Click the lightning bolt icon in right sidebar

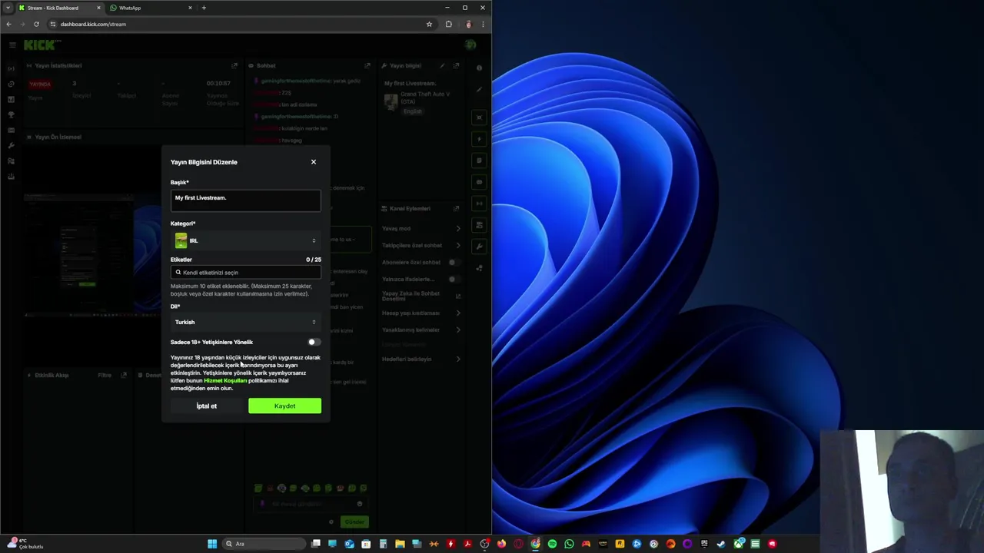click(x=479, y=139)
